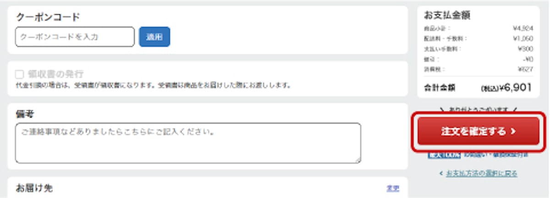550x198 pixels.
Task: Click the chevron arrow on the confirm button
Action: tap(513, 132)
